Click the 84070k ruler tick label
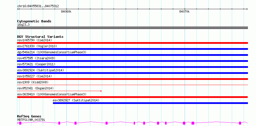 coord(184,11)
